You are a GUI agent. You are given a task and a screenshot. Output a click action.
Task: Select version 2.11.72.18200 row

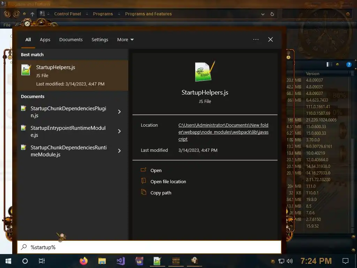point(318,180)
